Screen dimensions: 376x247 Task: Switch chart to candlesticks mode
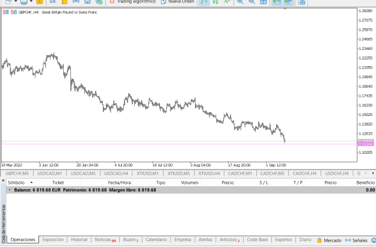coord(215,2)
